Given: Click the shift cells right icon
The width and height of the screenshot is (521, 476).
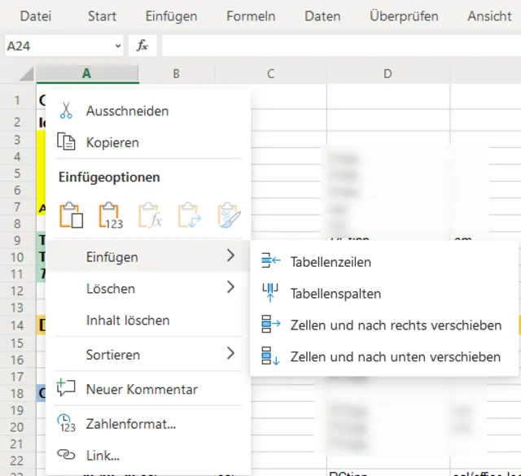Looking at the screenshot, I should [x=270, y=324].
